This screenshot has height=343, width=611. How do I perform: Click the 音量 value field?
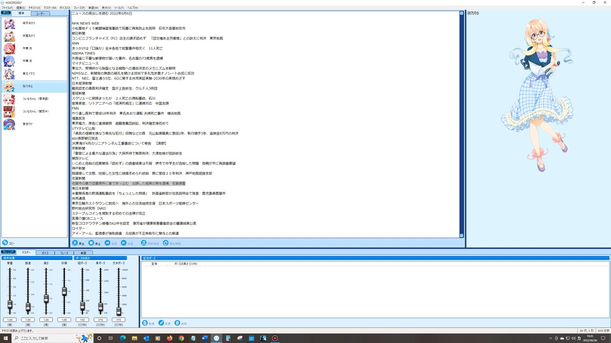pyautogui.click(x=10, y=319)
